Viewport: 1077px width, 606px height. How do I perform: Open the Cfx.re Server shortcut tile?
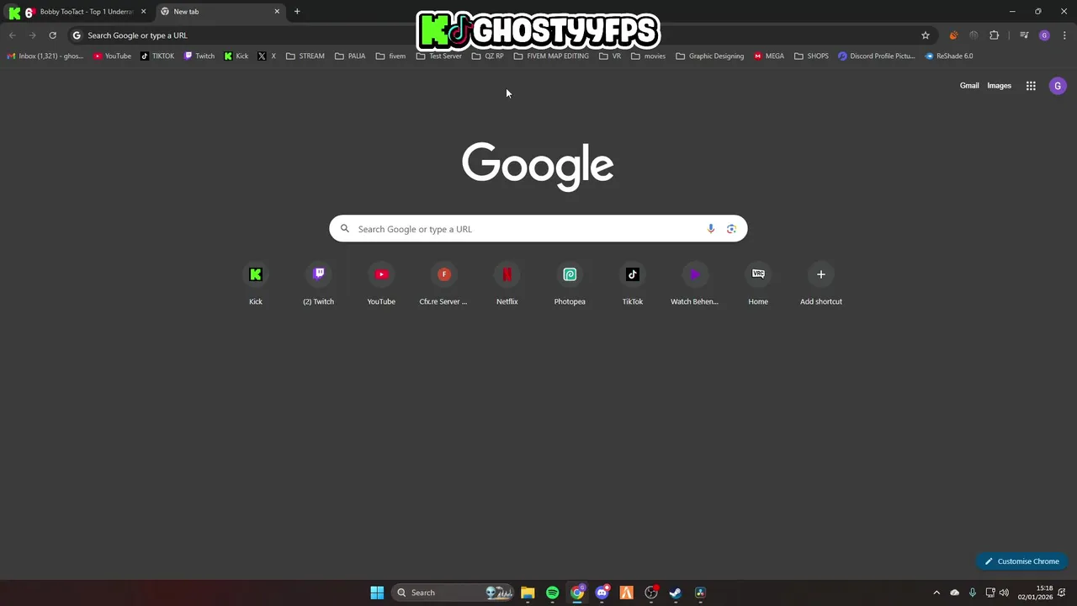(x=443, y=284)
